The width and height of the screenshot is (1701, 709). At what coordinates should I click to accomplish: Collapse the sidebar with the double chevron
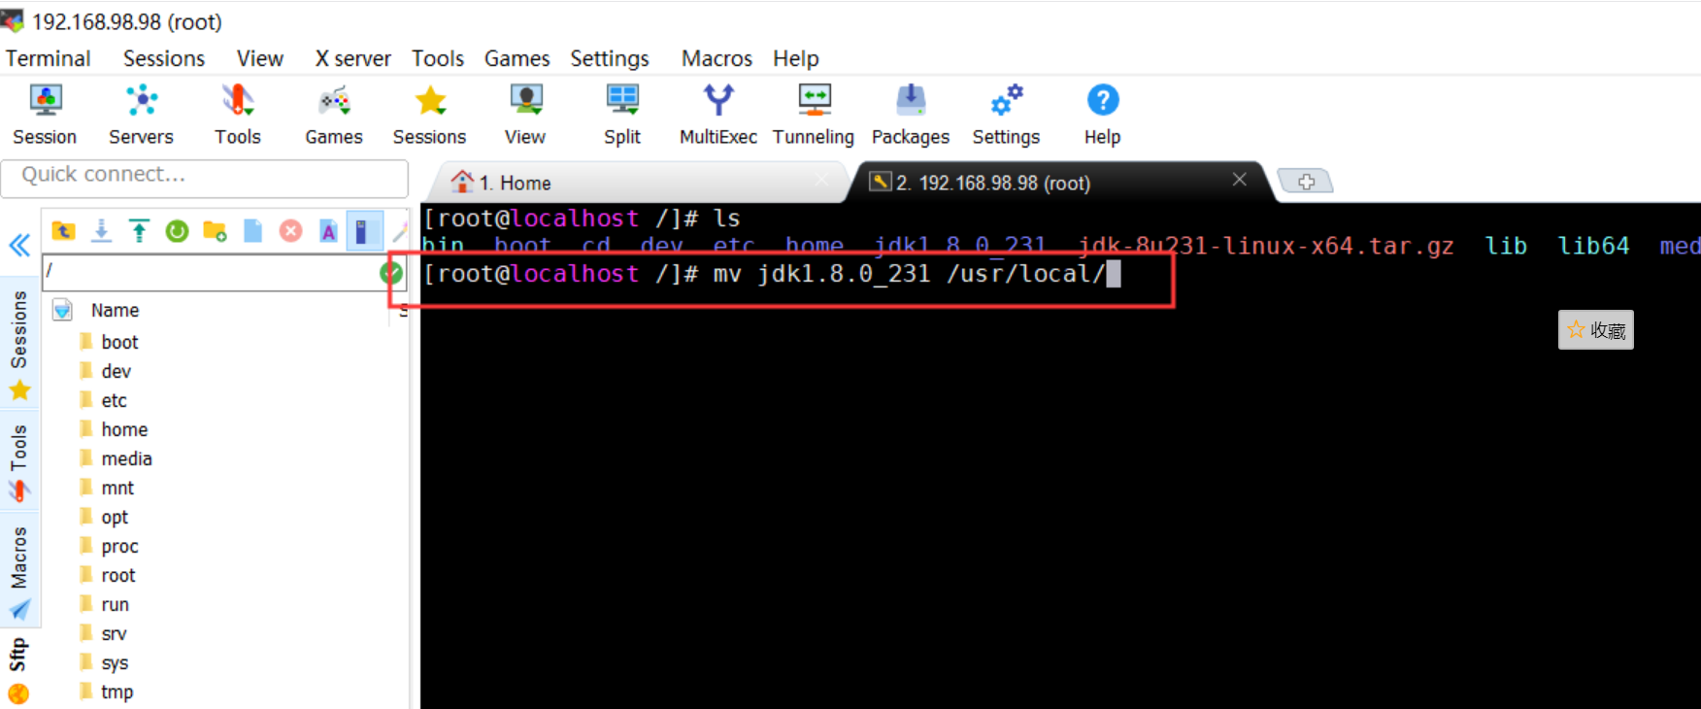point(19,245)
